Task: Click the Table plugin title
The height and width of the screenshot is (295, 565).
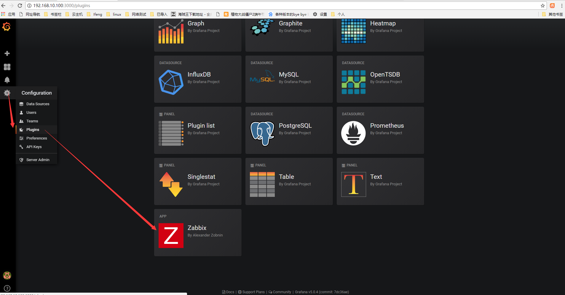Action: click(x=286, y=177)
